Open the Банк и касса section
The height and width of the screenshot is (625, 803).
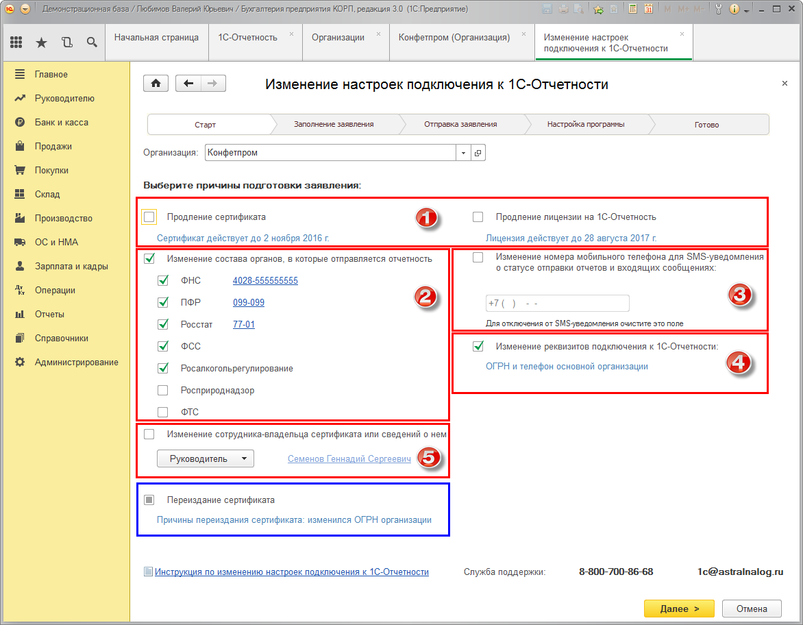pos(51,123)
